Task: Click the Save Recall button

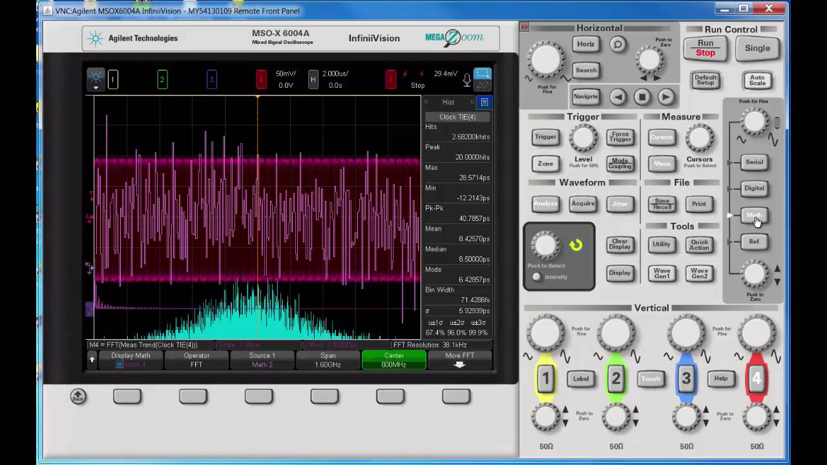Action: [662, 203]
